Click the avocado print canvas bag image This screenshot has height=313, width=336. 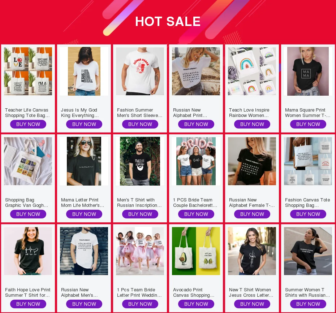[x=196, y=251]
